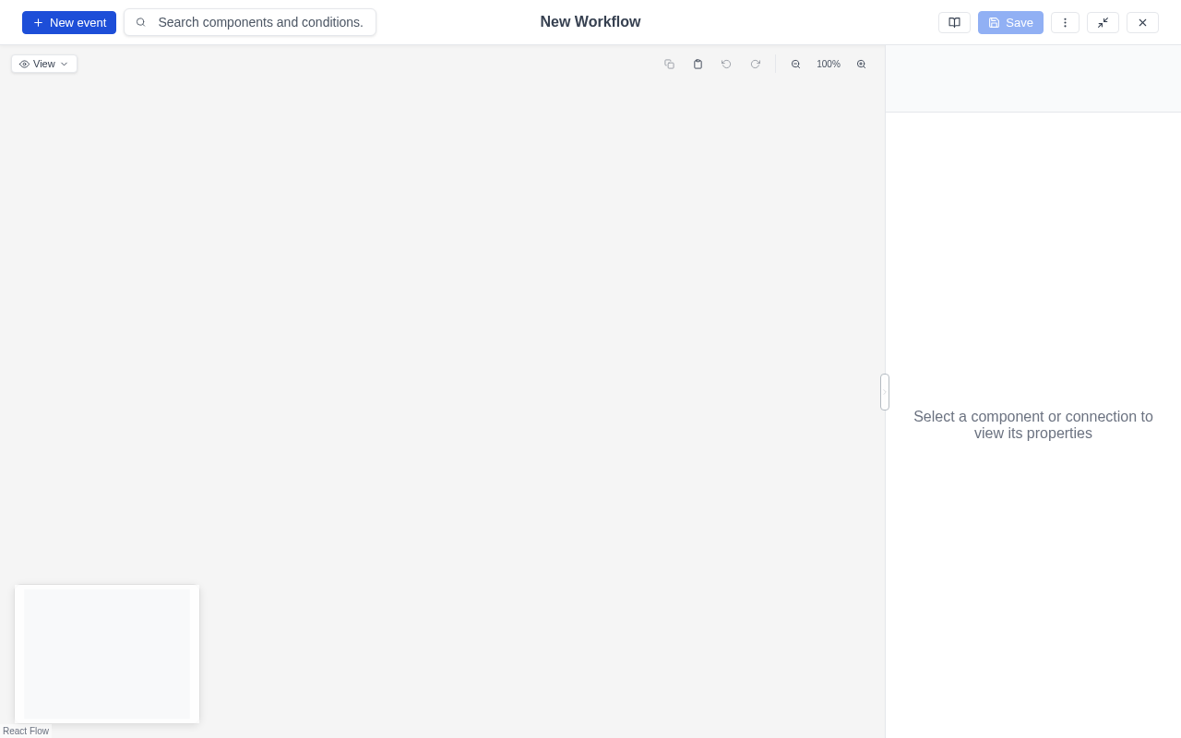Toggle the View visibility eye icon
The height and width of the screenshot is (738, 1181).
25,64
